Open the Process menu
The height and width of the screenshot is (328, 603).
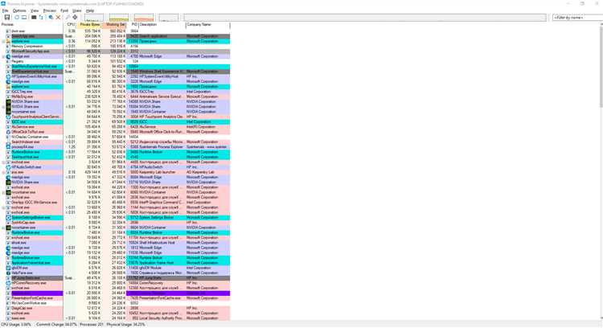[50, 10]
